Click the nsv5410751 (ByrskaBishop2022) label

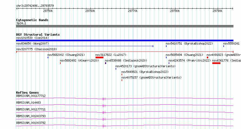(x=189, y=43)
